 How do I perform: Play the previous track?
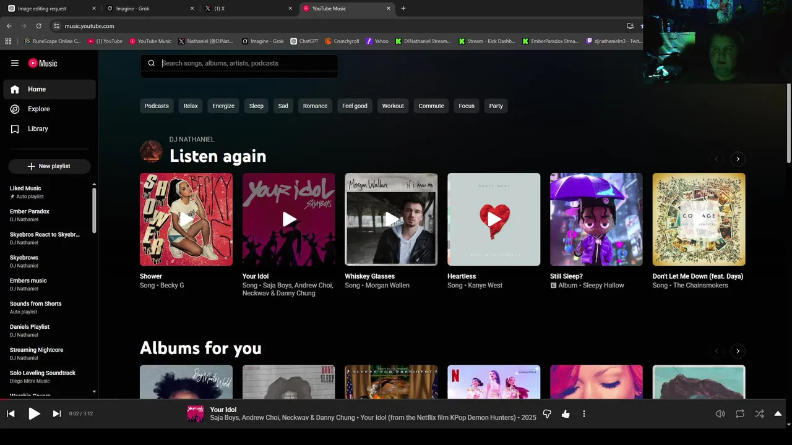click(x=11, y=413)
